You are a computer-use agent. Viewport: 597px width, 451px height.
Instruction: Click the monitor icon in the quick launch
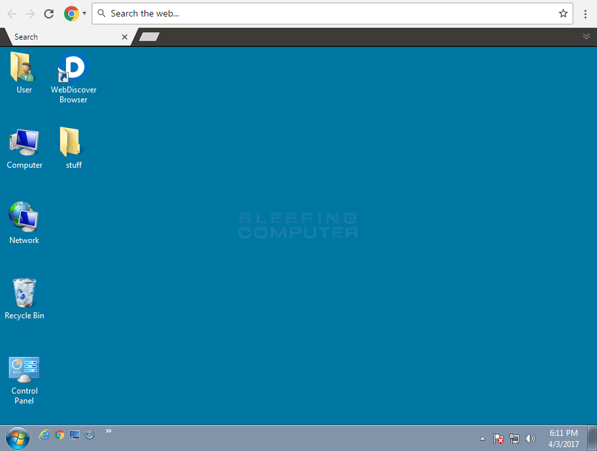[75, 434]
